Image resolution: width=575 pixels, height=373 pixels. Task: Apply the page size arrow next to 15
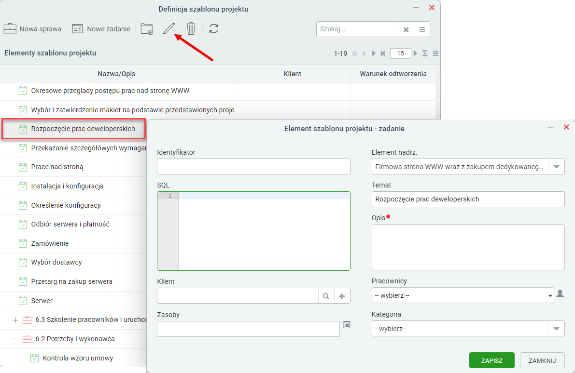tap(415, 53)
